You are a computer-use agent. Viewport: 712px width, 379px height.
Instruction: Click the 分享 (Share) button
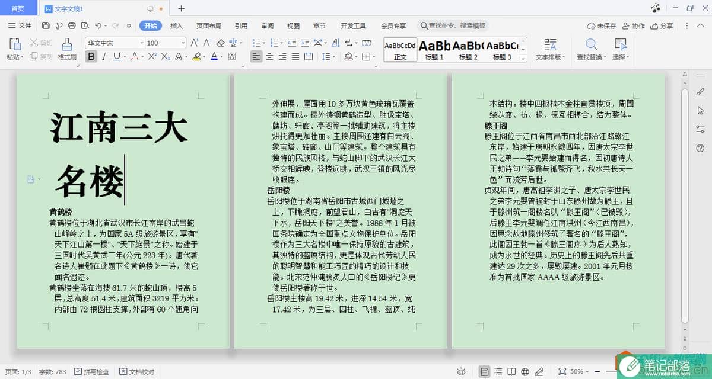(x=662, y=25)
